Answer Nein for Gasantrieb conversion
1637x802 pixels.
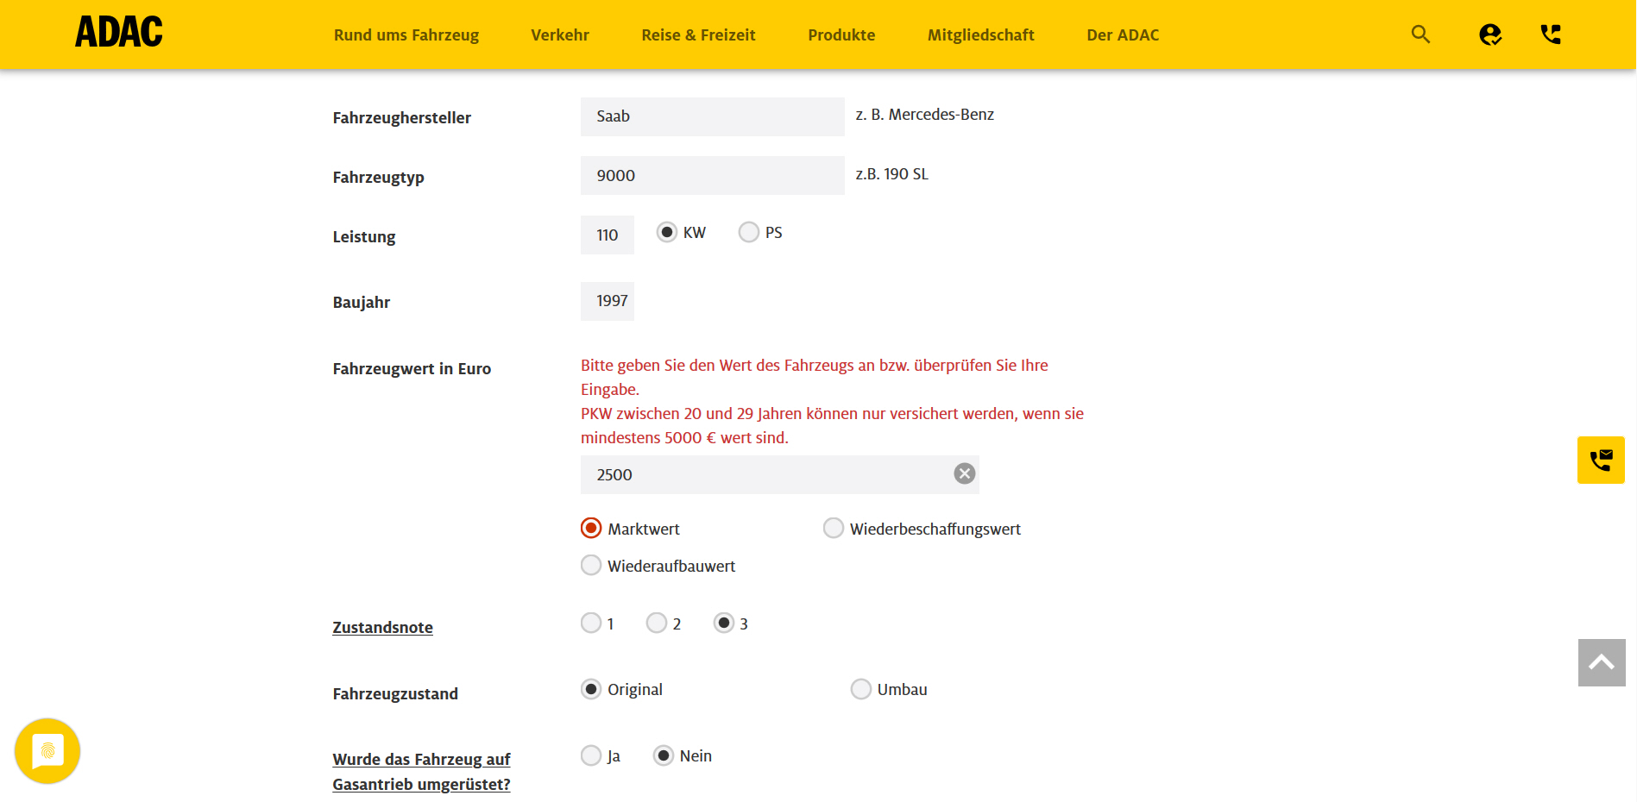664,755
